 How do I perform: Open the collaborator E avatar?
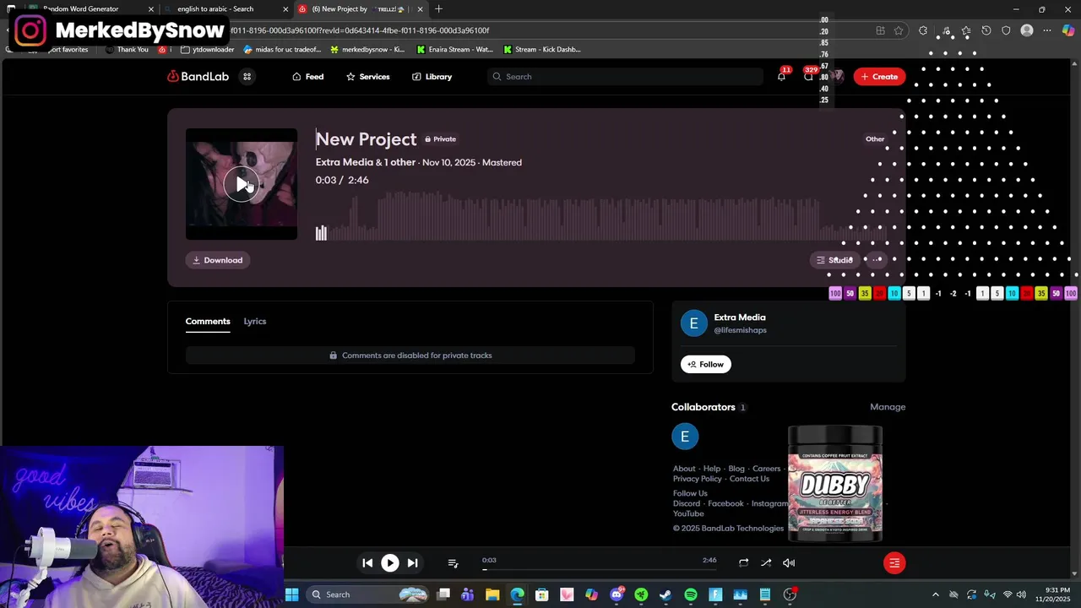point(685,437)
